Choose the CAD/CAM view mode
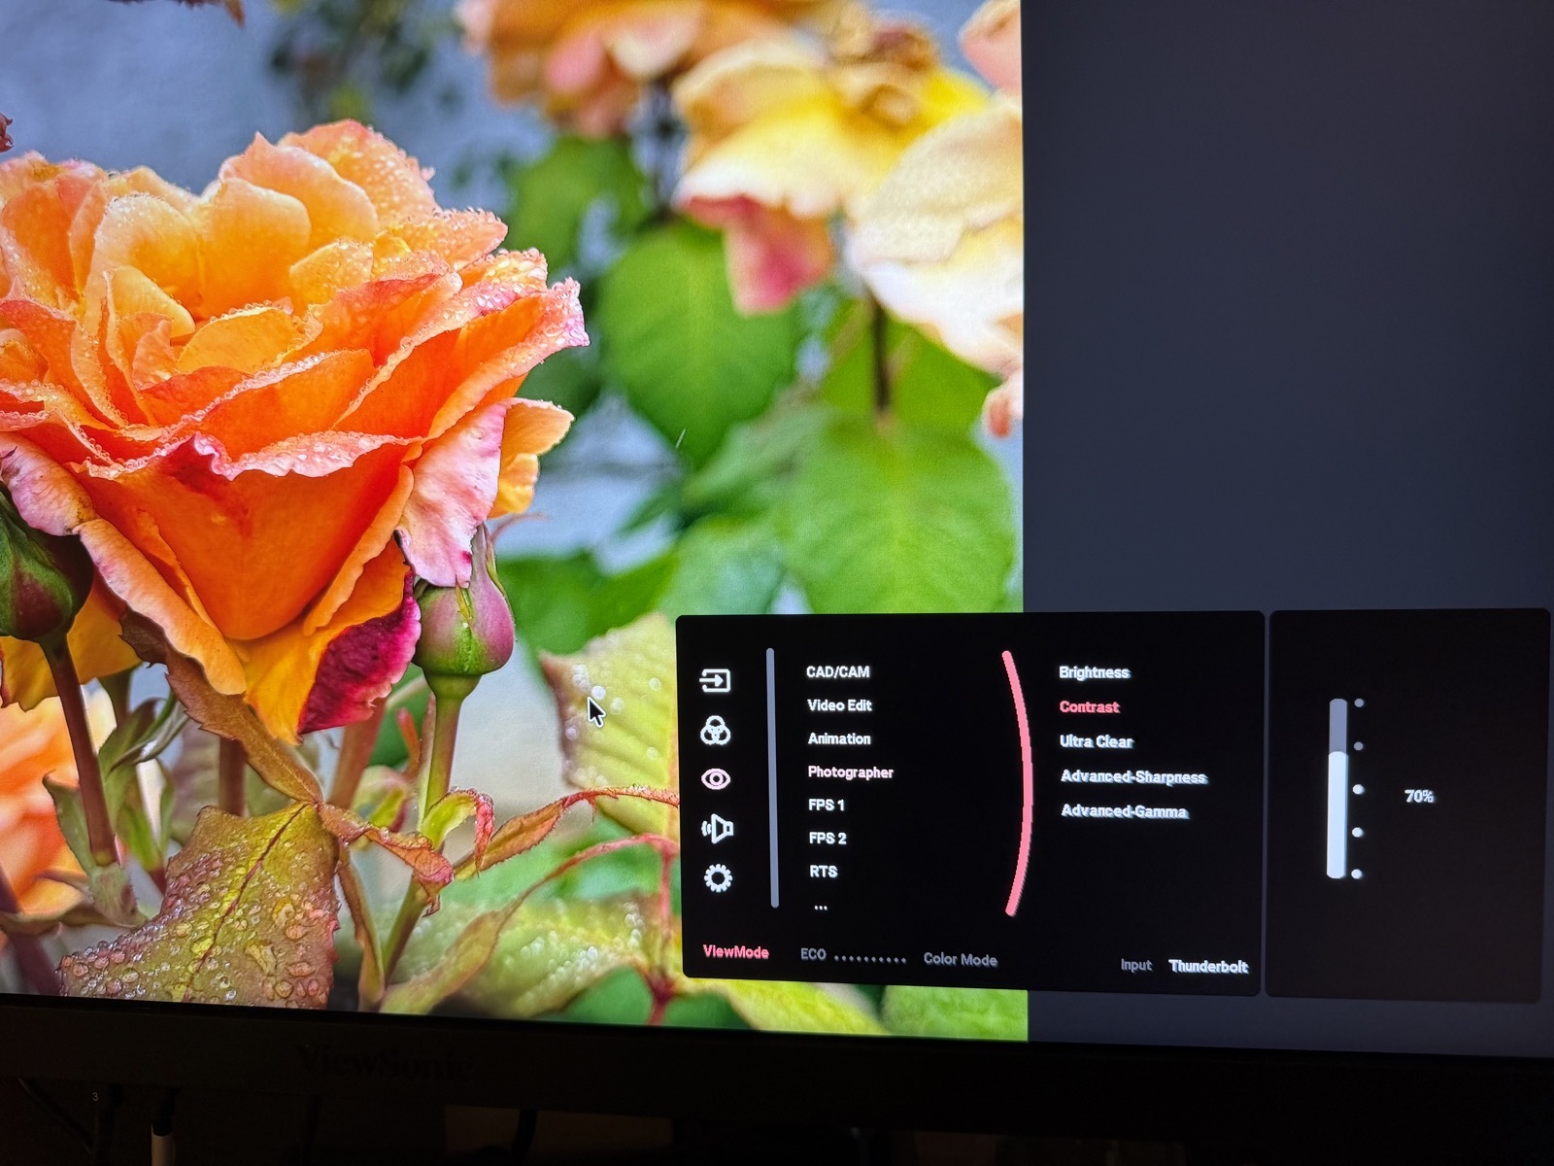This screenshot has width=1554, height=1166. pos(838,671)
